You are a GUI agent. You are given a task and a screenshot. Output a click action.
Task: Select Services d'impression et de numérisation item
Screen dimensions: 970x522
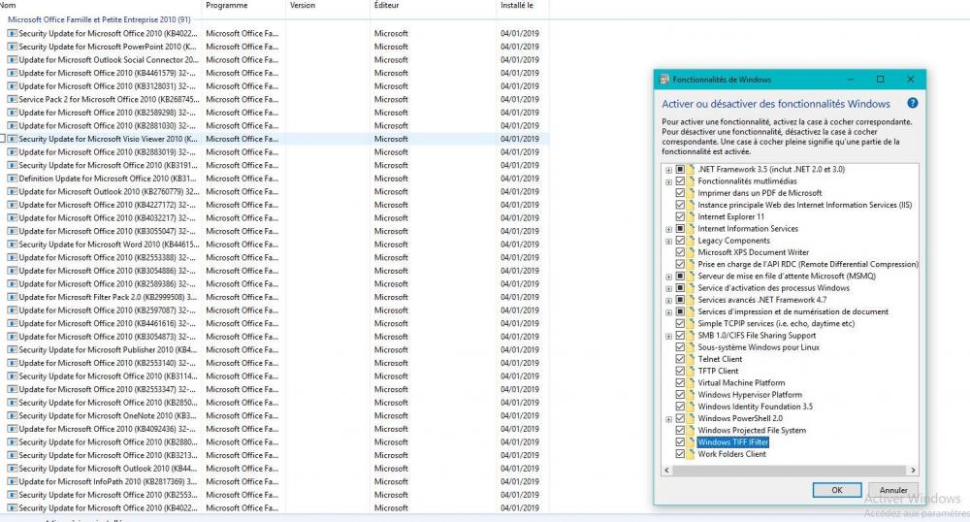(793, 311)
